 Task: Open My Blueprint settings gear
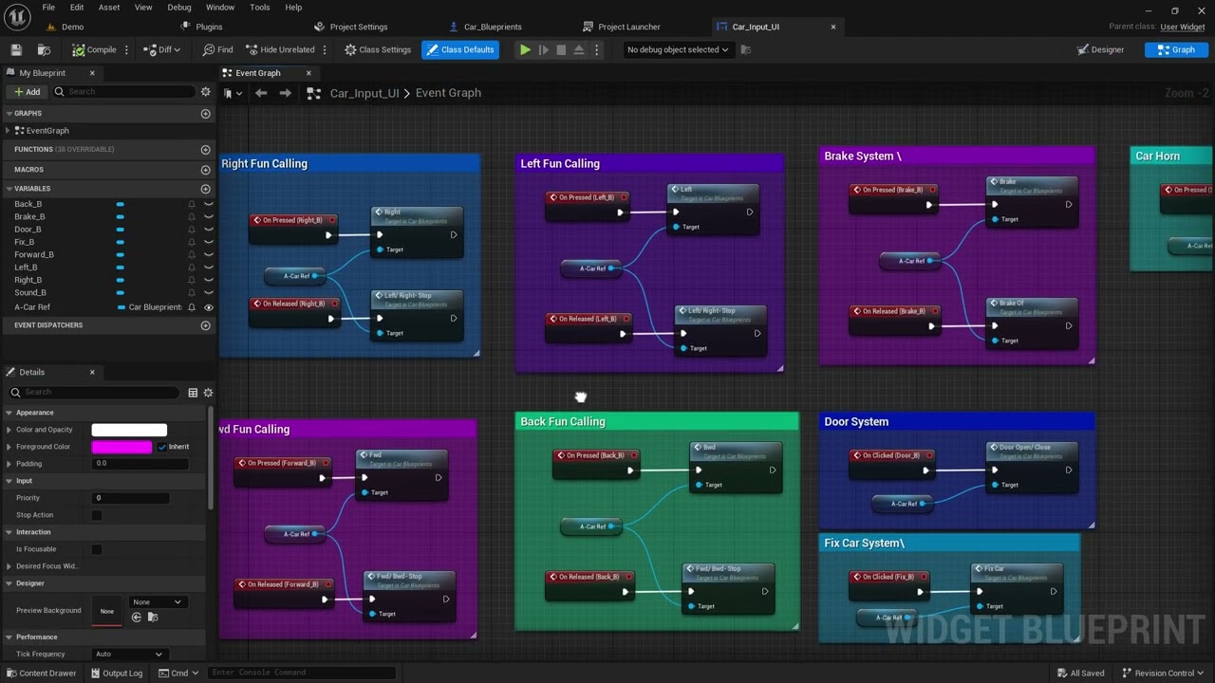(205, 92)
